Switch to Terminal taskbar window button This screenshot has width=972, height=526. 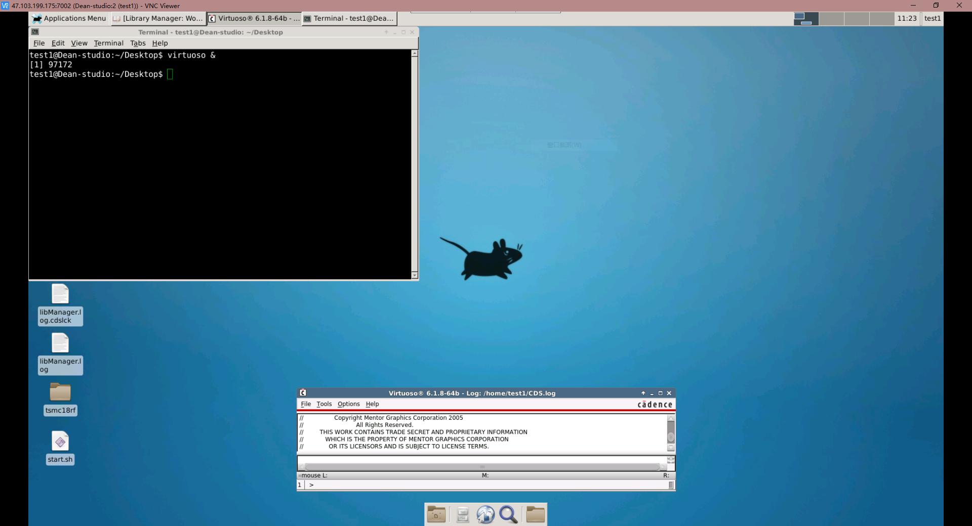point(349,19)
